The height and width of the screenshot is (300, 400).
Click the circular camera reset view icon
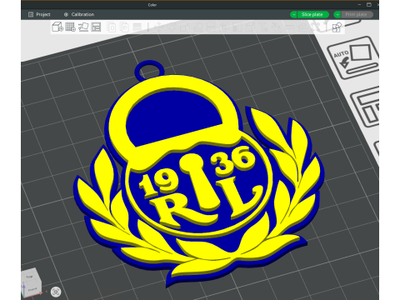pos(56,292)
